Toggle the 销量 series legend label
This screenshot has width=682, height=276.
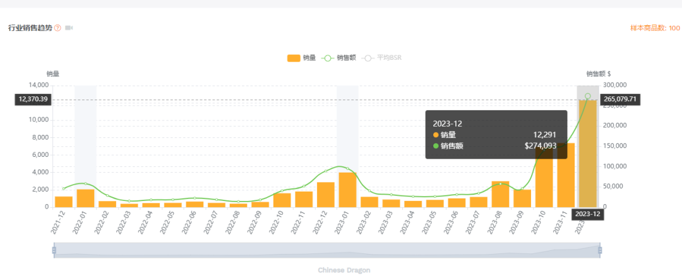[309, 58]
